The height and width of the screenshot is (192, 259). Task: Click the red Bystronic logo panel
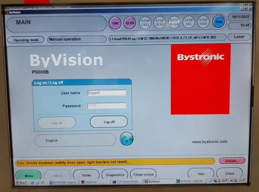(201, 79)
